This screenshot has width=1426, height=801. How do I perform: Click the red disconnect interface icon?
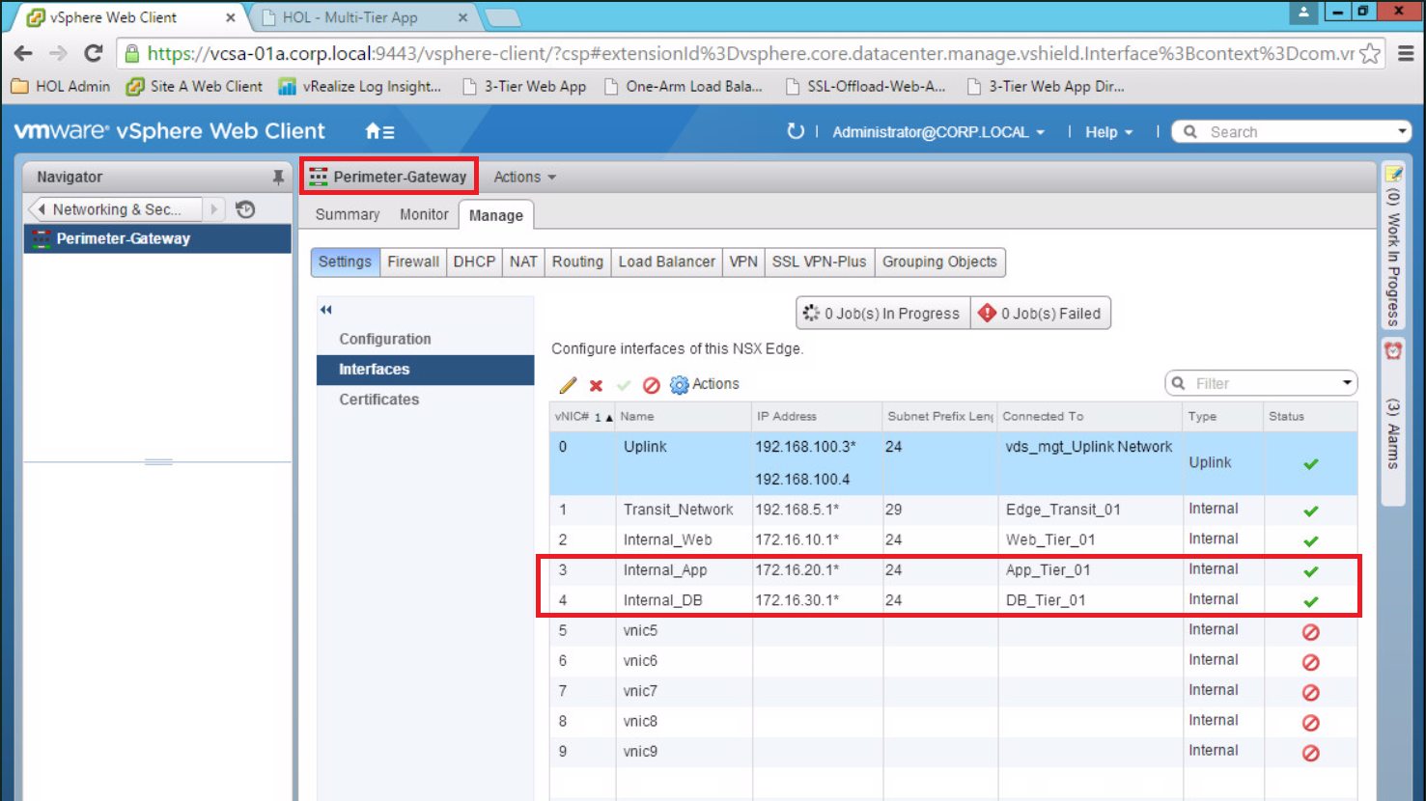tap(652, 385)
